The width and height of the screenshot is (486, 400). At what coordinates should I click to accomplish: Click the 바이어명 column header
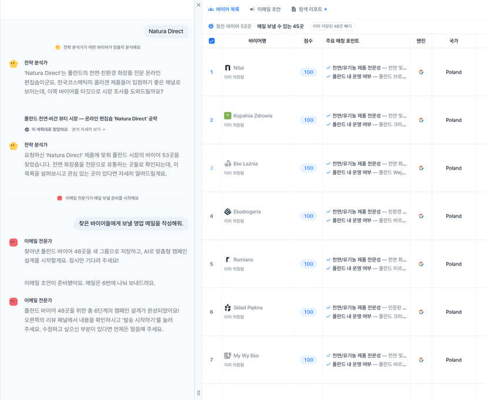pos(257,41)
